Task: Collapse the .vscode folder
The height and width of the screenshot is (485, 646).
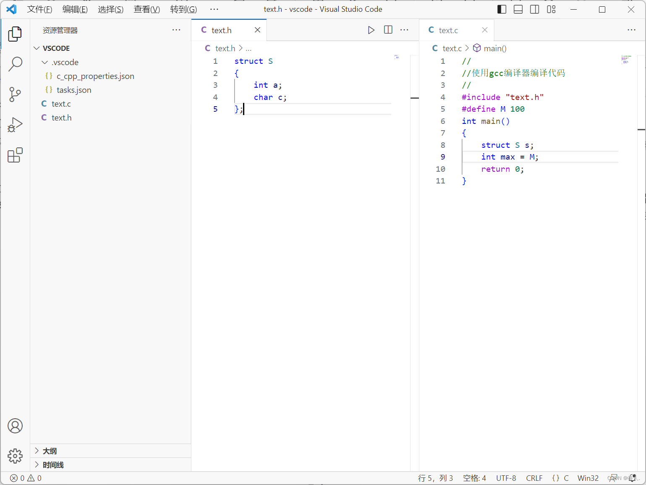Action: click(45, 62)
